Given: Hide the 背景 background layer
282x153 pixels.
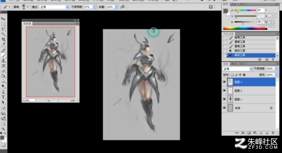Looking at the screenshot, I should [224, 108].
